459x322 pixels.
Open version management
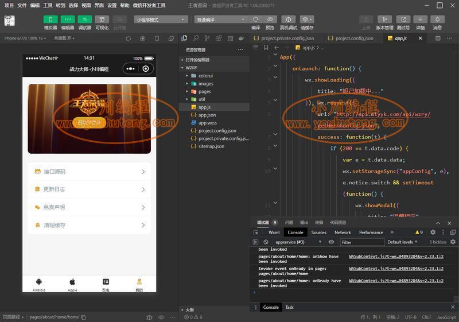(384, 20)
